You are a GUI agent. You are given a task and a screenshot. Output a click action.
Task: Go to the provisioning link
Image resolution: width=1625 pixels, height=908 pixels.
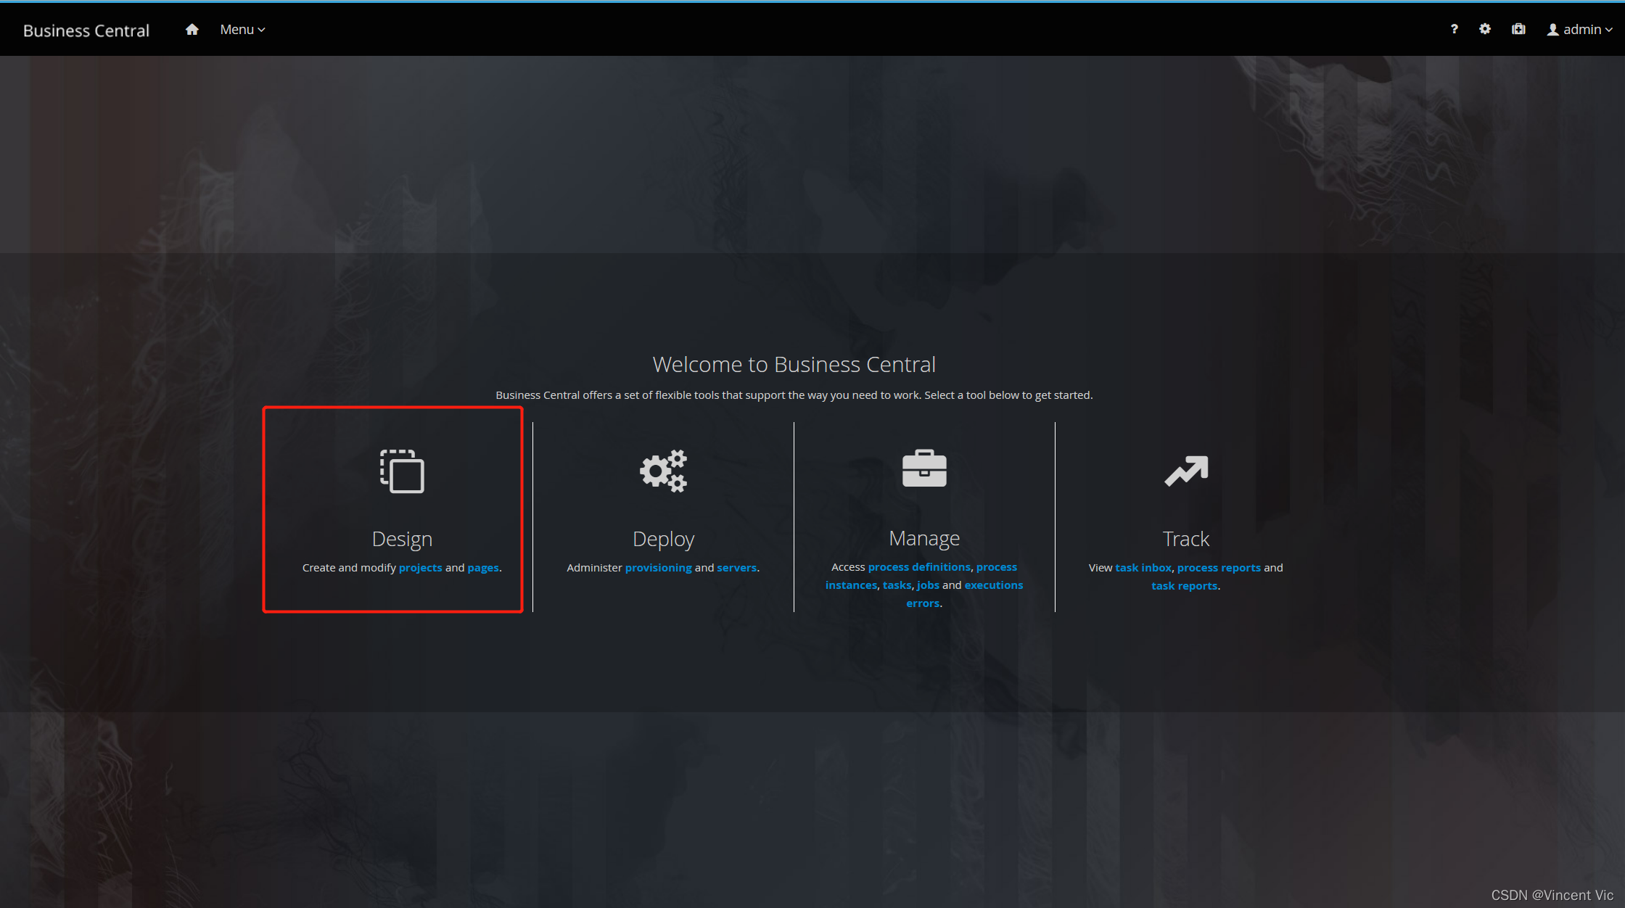pos(658,568)
